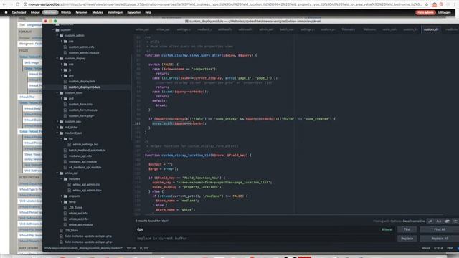Open Inhoud in browser admin menu
The height and width of the screenshot is (258, 459).
(x=35, y=13)
